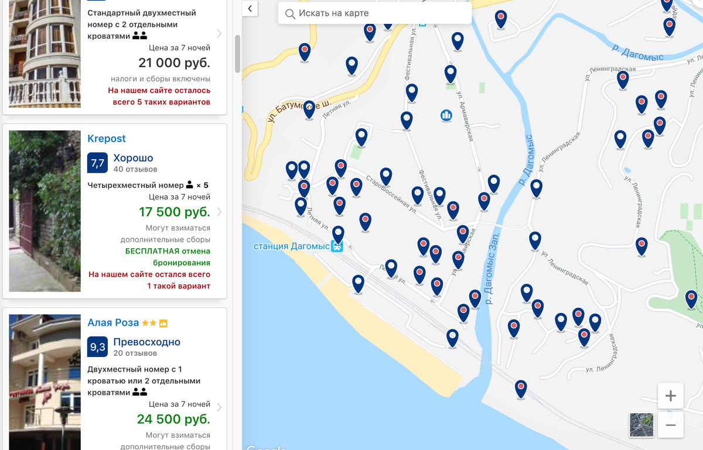Click the two-star rating of Алая Роза

click(x=149, y=323)
